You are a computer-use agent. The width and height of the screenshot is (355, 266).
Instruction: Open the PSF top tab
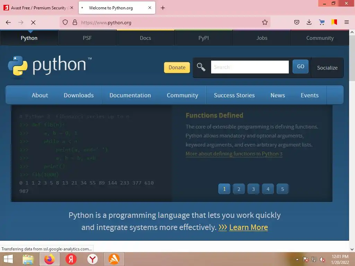tap(87, 38)
